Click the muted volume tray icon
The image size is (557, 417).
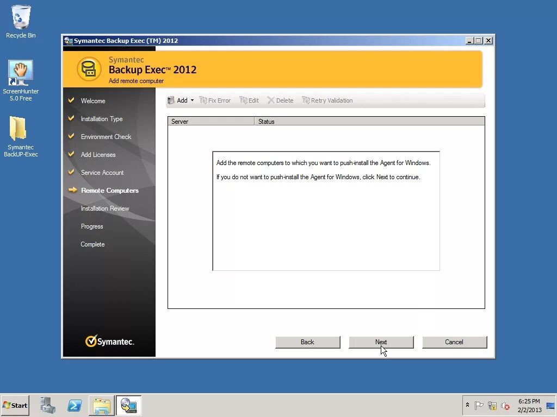[505, 405]
